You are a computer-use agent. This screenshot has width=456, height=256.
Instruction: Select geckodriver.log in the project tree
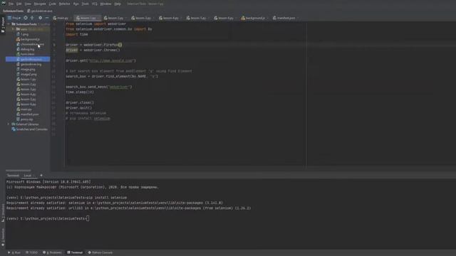click(x=28, y=64)
